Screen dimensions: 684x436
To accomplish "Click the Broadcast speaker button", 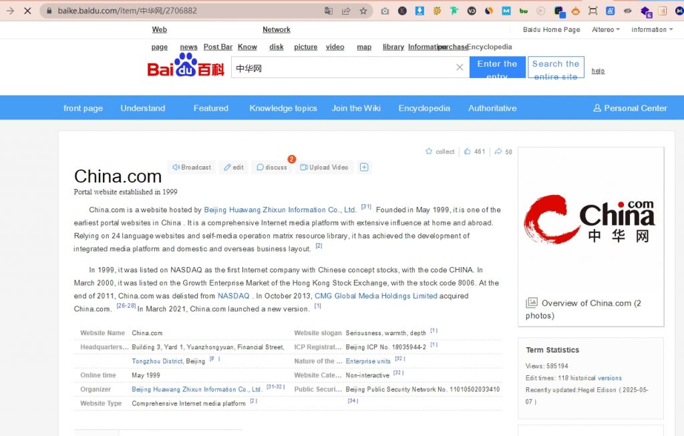I will point(192,168).
